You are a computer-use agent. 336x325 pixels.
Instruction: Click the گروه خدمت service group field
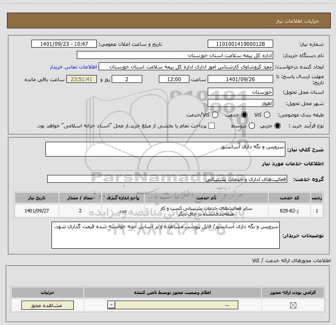coord(167,179)
